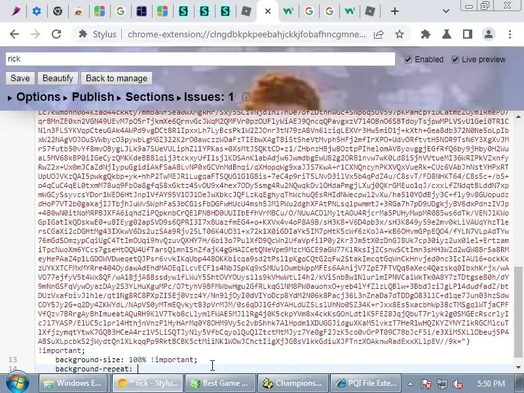The image size is (524, 393).
Task: Click the editor scrollbar down arrow
Action: coord(518,367)
